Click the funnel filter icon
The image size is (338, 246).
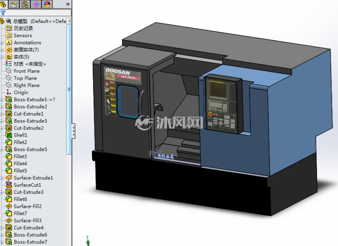[3, 13]
